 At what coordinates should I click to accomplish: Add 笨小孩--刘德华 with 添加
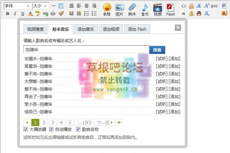point(174,104)
